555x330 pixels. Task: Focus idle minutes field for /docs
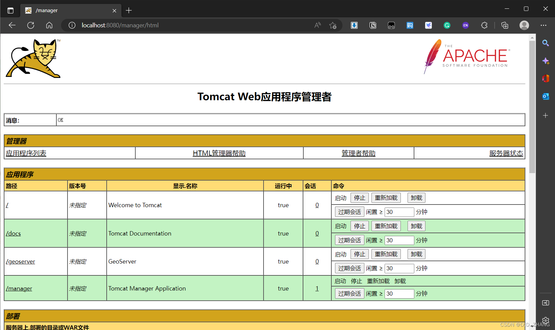click(x=399, y=240)
